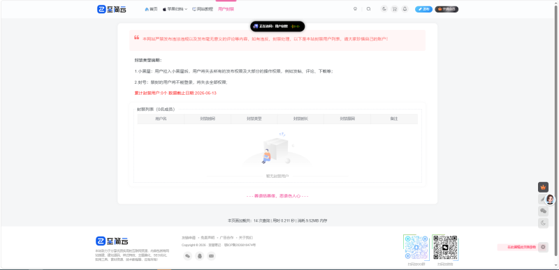Image resolution: width=559 pixels, height=270 pixels.
Task: Click the footer email envelope icon
Action: 212,256
